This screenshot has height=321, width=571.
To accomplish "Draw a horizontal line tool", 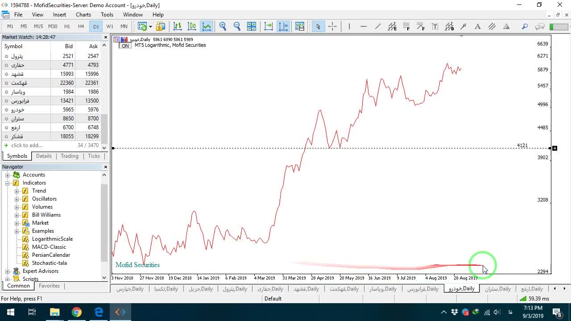I will (x=363, y=26).
